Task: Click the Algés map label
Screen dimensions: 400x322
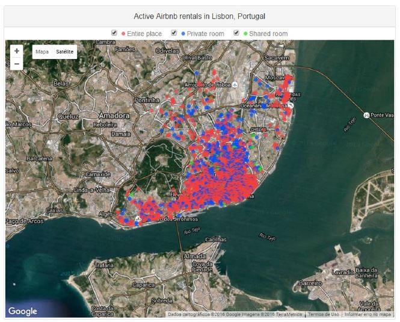Action: coord(106,214)
